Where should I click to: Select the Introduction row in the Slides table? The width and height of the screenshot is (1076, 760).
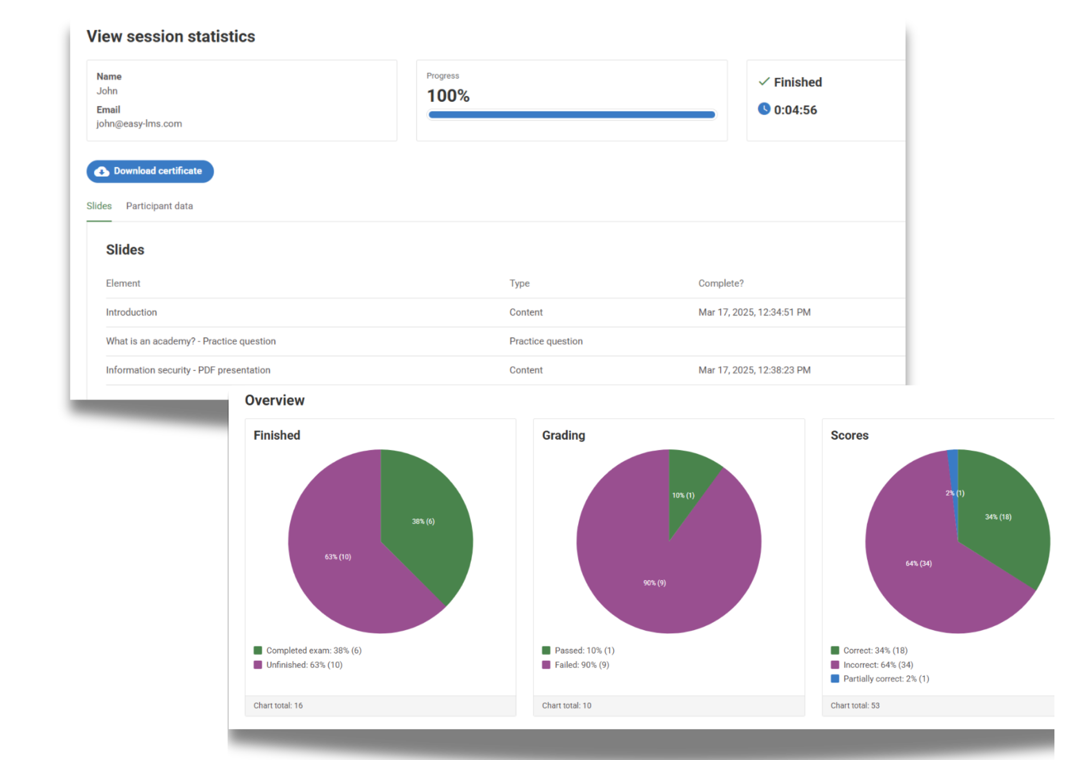point(131,312)
